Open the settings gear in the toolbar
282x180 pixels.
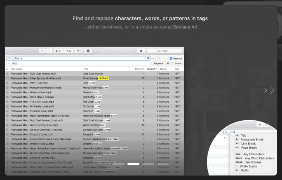(141, 51)
